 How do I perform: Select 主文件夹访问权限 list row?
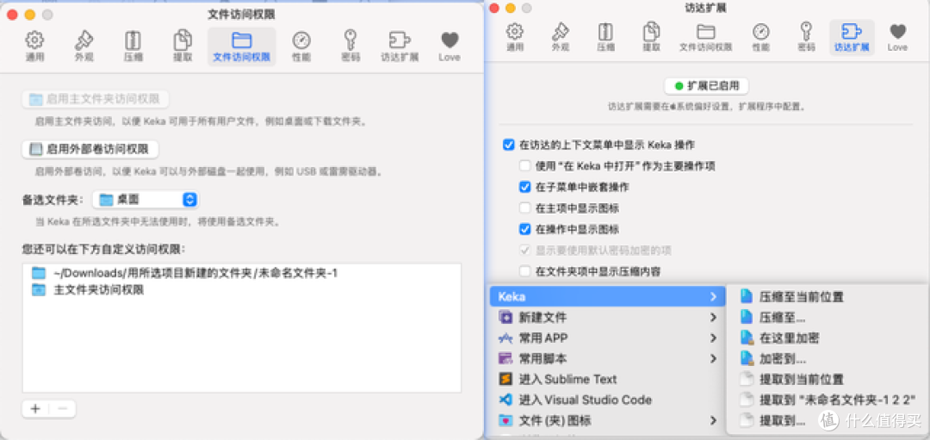pos(241,290)
